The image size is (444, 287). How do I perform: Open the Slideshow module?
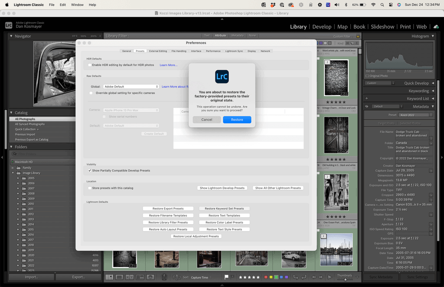tap(382, 26)
